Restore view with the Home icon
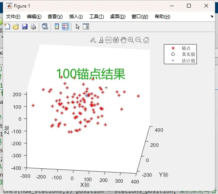Viewport: 218px width, 194px height. click(146, 40)
